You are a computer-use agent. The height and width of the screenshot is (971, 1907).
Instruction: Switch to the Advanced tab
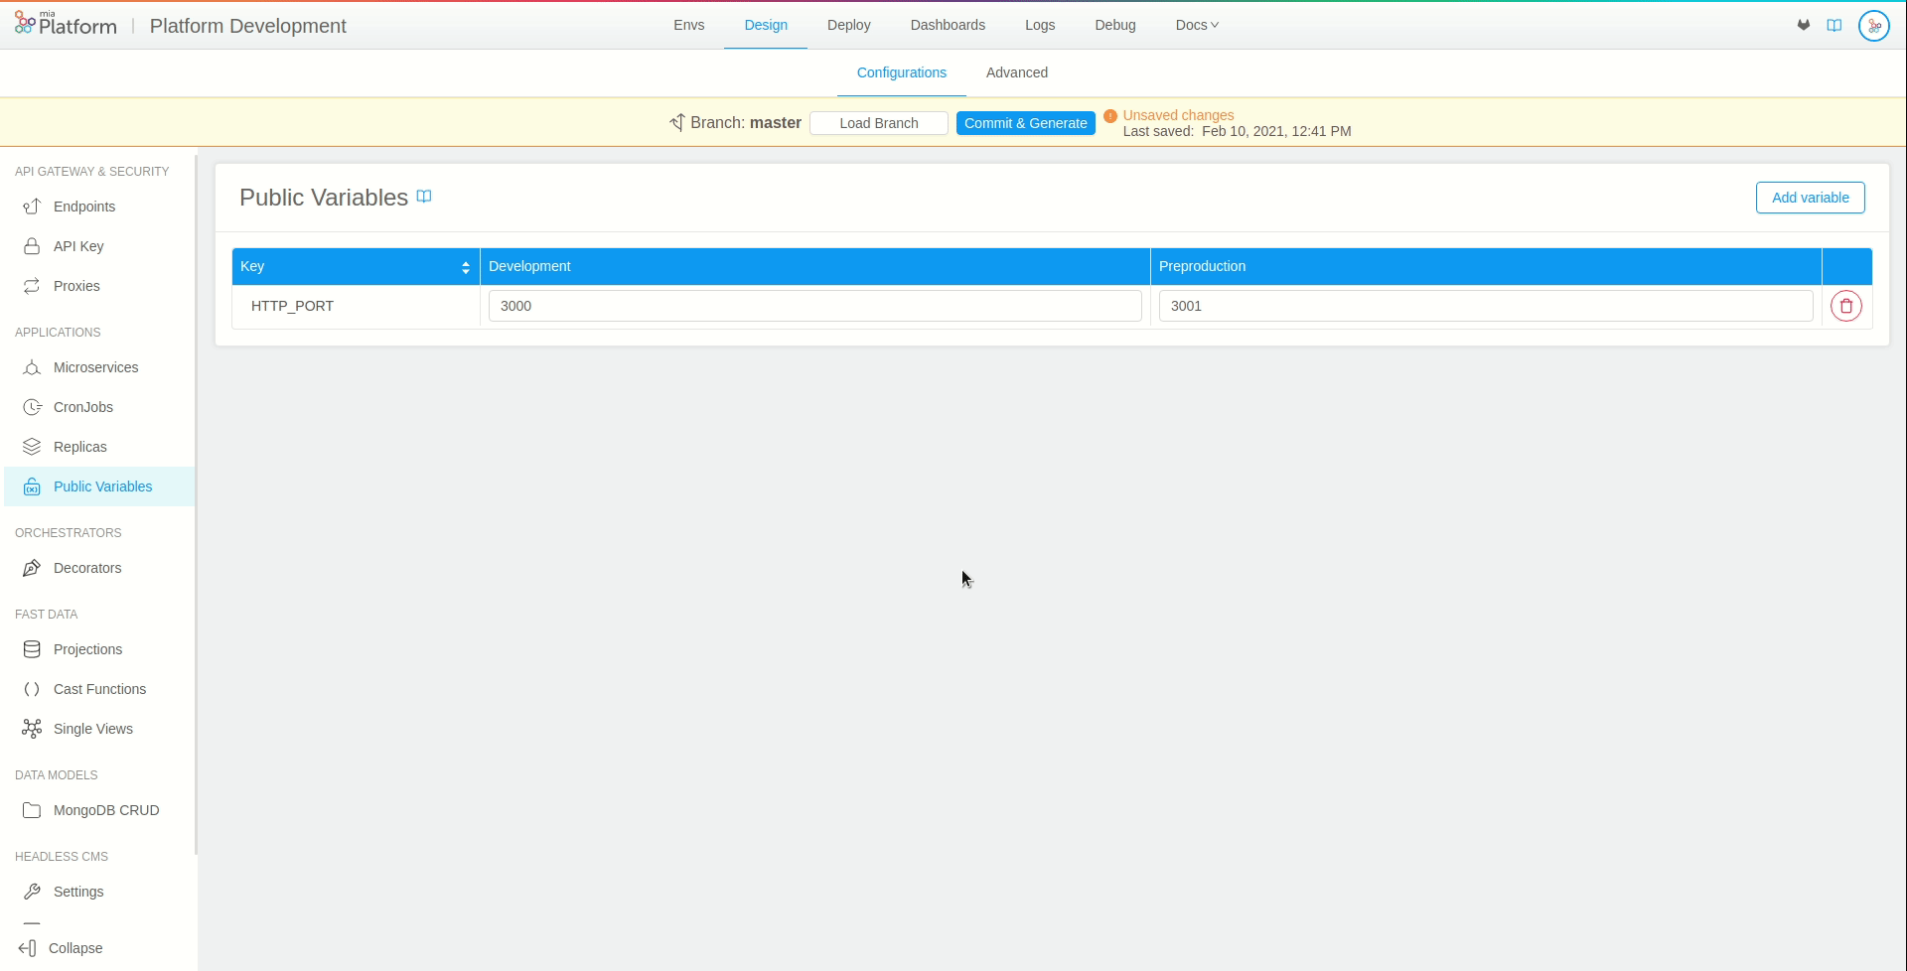[1017, 72]
